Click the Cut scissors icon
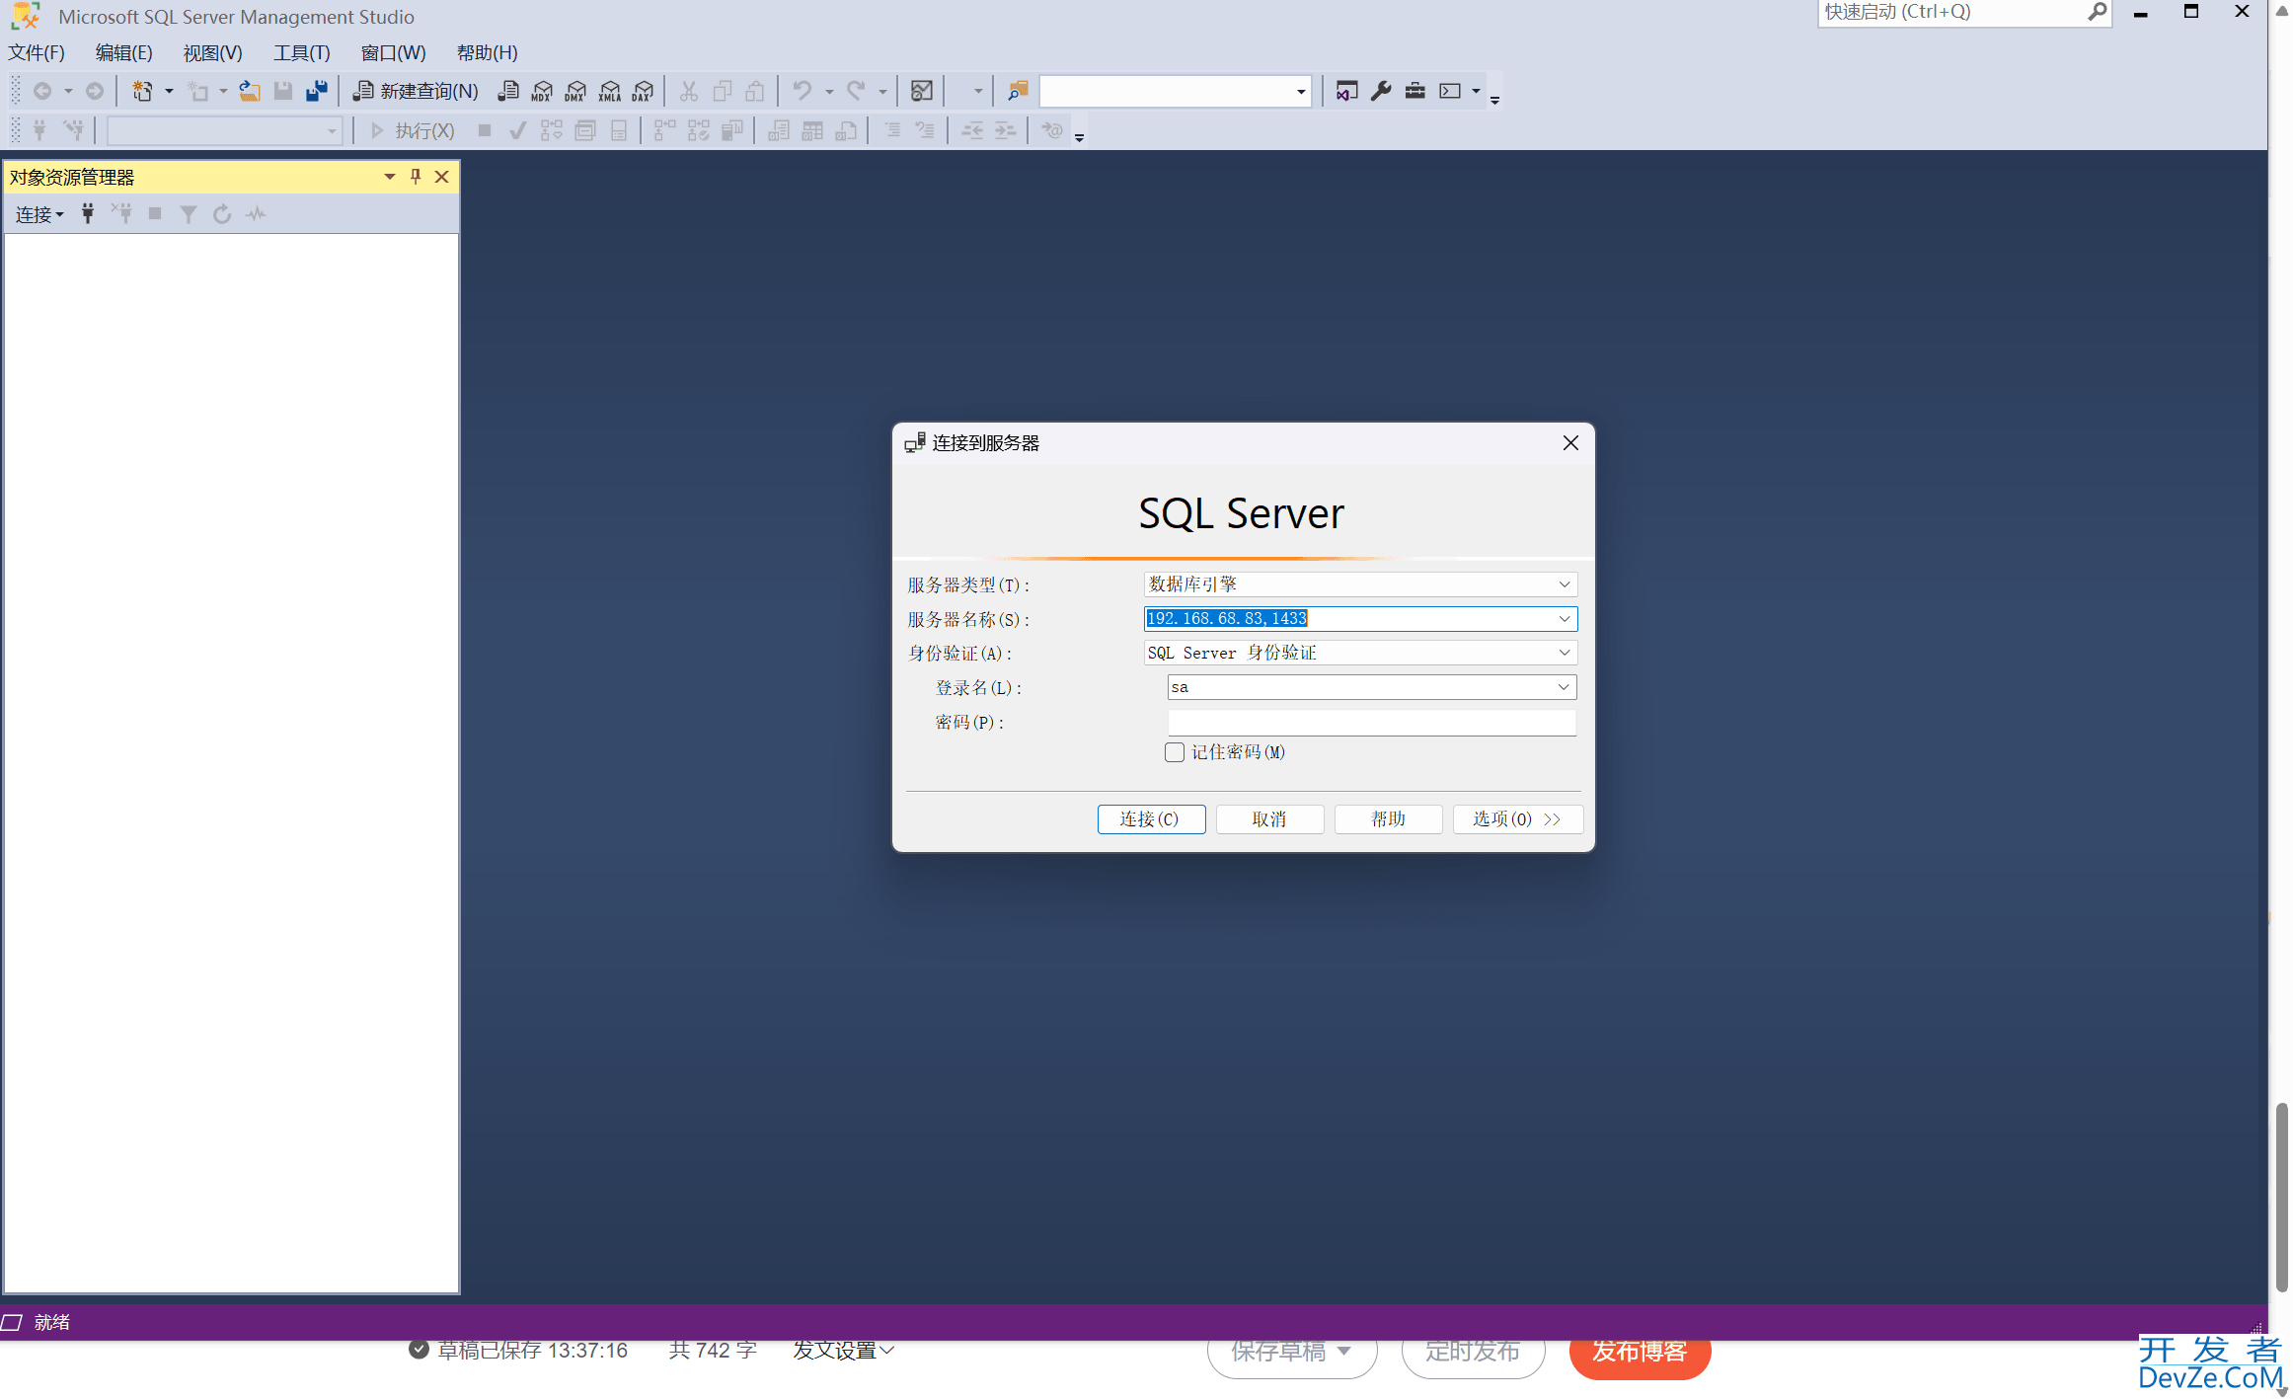Image resolution: width=2293 pixels, height=1399 pixels. pyautogui.click(x=688, y=91)
